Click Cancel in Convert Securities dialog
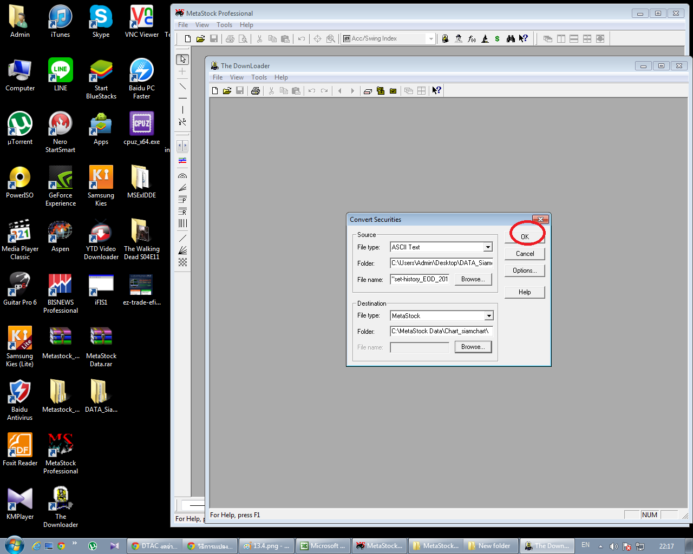The width and height of the screenshot is (693, 554). [525, 254]
